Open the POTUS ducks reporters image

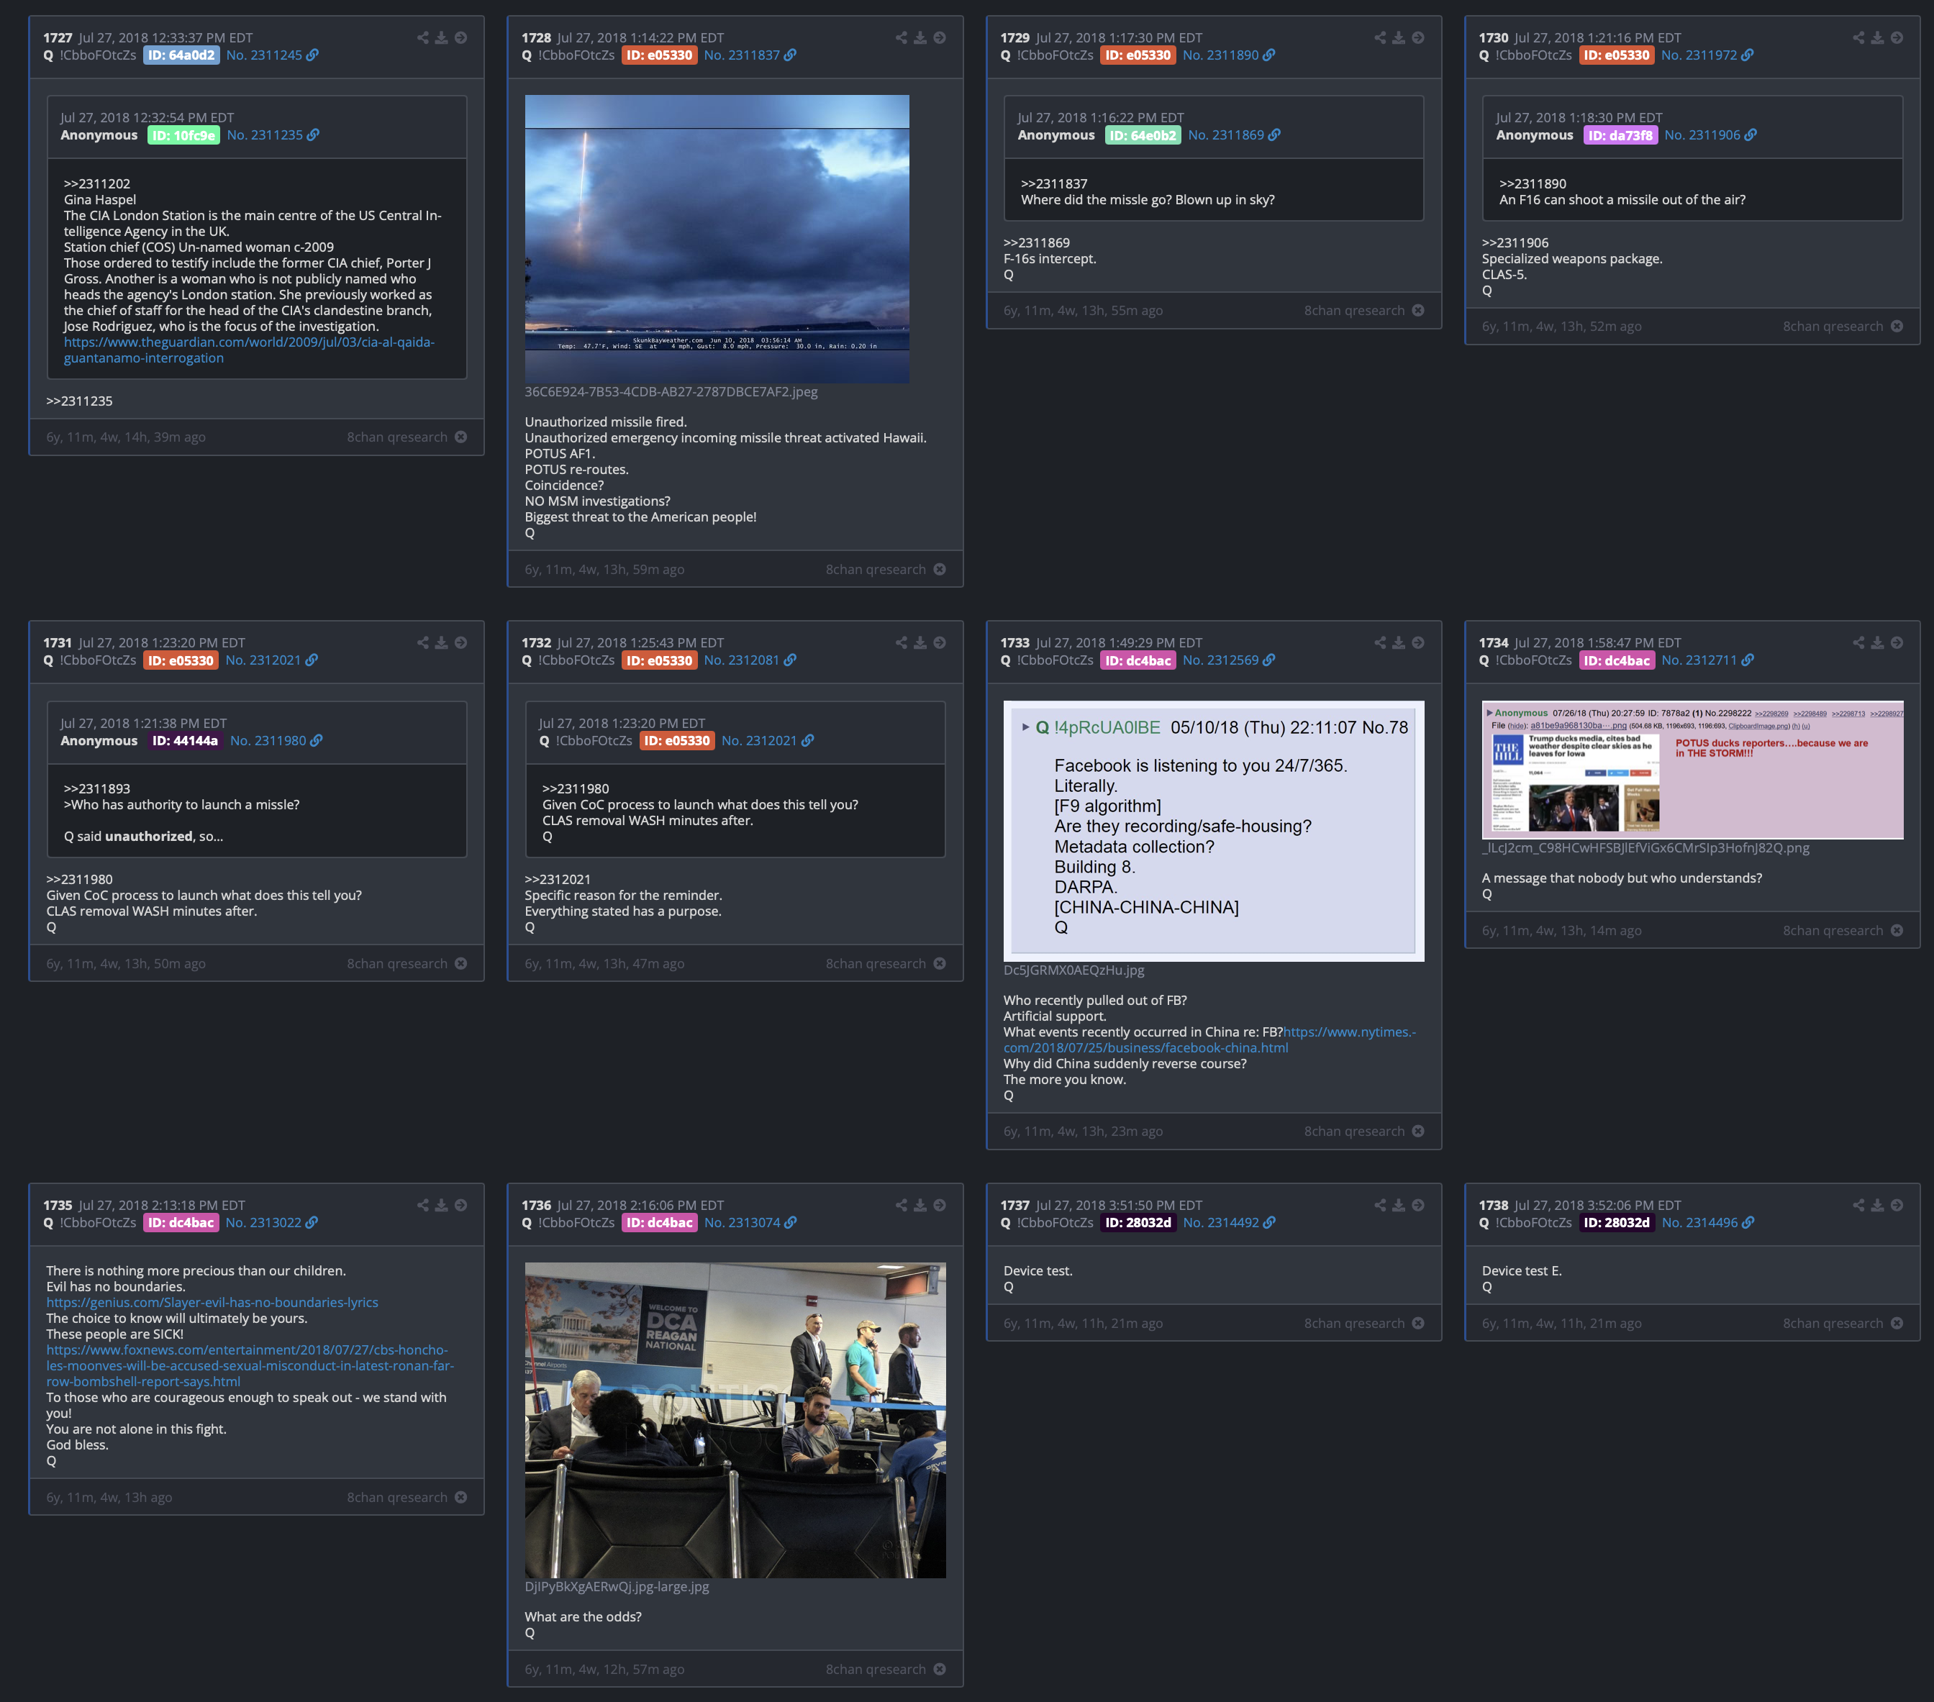pos(1693,770)
